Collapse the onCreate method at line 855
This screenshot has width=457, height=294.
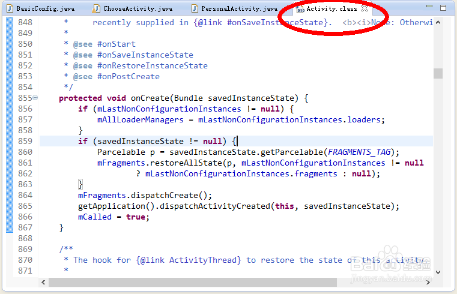(35, 98)
